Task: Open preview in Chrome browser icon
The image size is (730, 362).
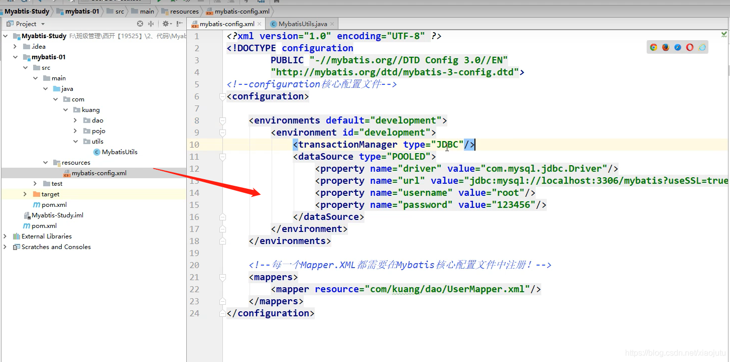Action: point(654,47)
